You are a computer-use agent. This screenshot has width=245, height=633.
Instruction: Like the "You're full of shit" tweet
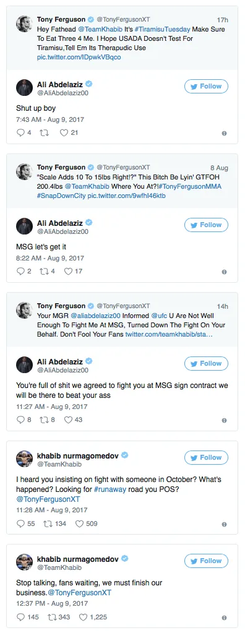coord(68,420)
